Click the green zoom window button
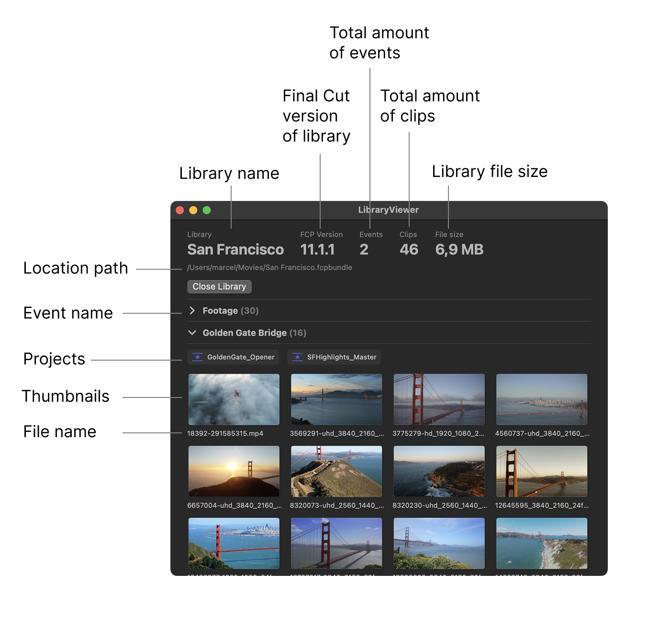 click(x=207, y=210)
